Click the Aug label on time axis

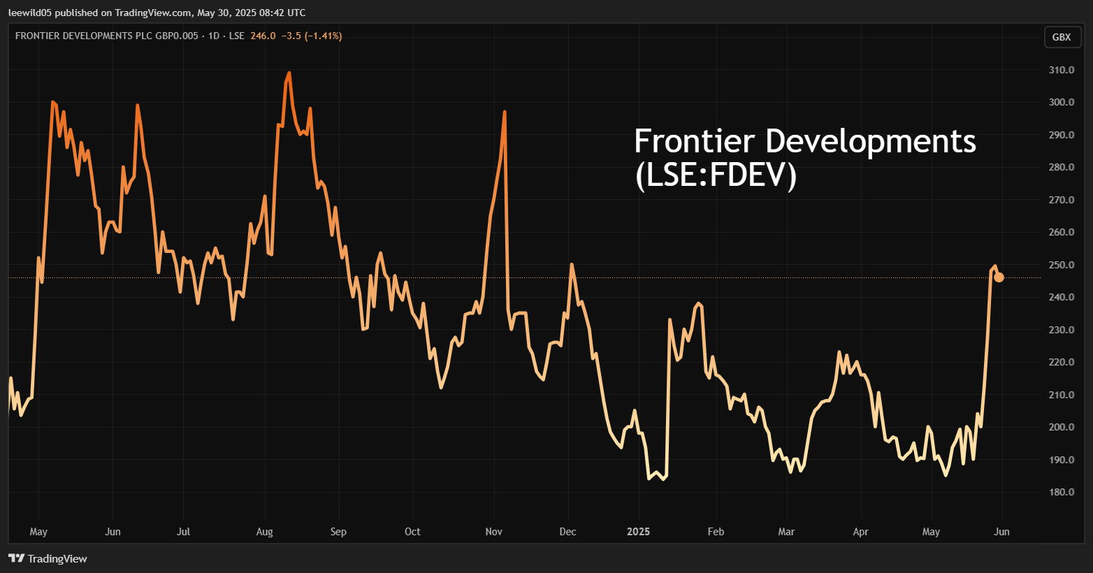264,532
